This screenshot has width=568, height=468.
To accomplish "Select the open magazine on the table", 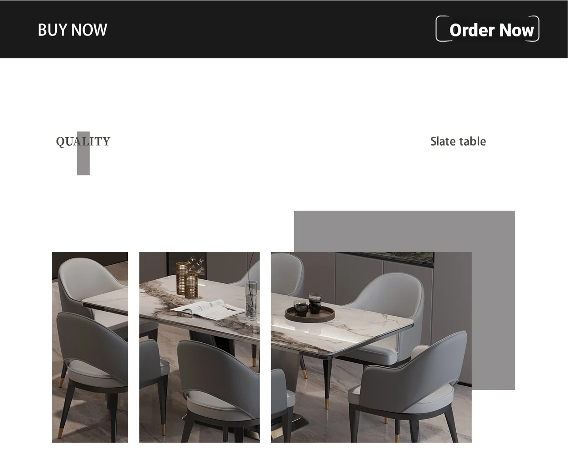I will (x=207, y=309).
